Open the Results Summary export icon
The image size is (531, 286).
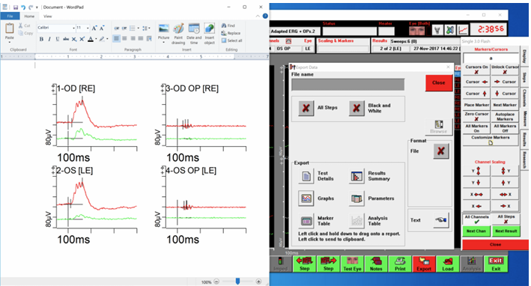click(356, 176)
